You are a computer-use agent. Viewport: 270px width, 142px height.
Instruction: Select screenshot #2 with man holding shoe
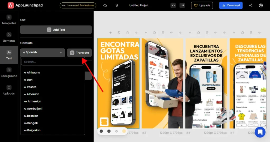162,83
